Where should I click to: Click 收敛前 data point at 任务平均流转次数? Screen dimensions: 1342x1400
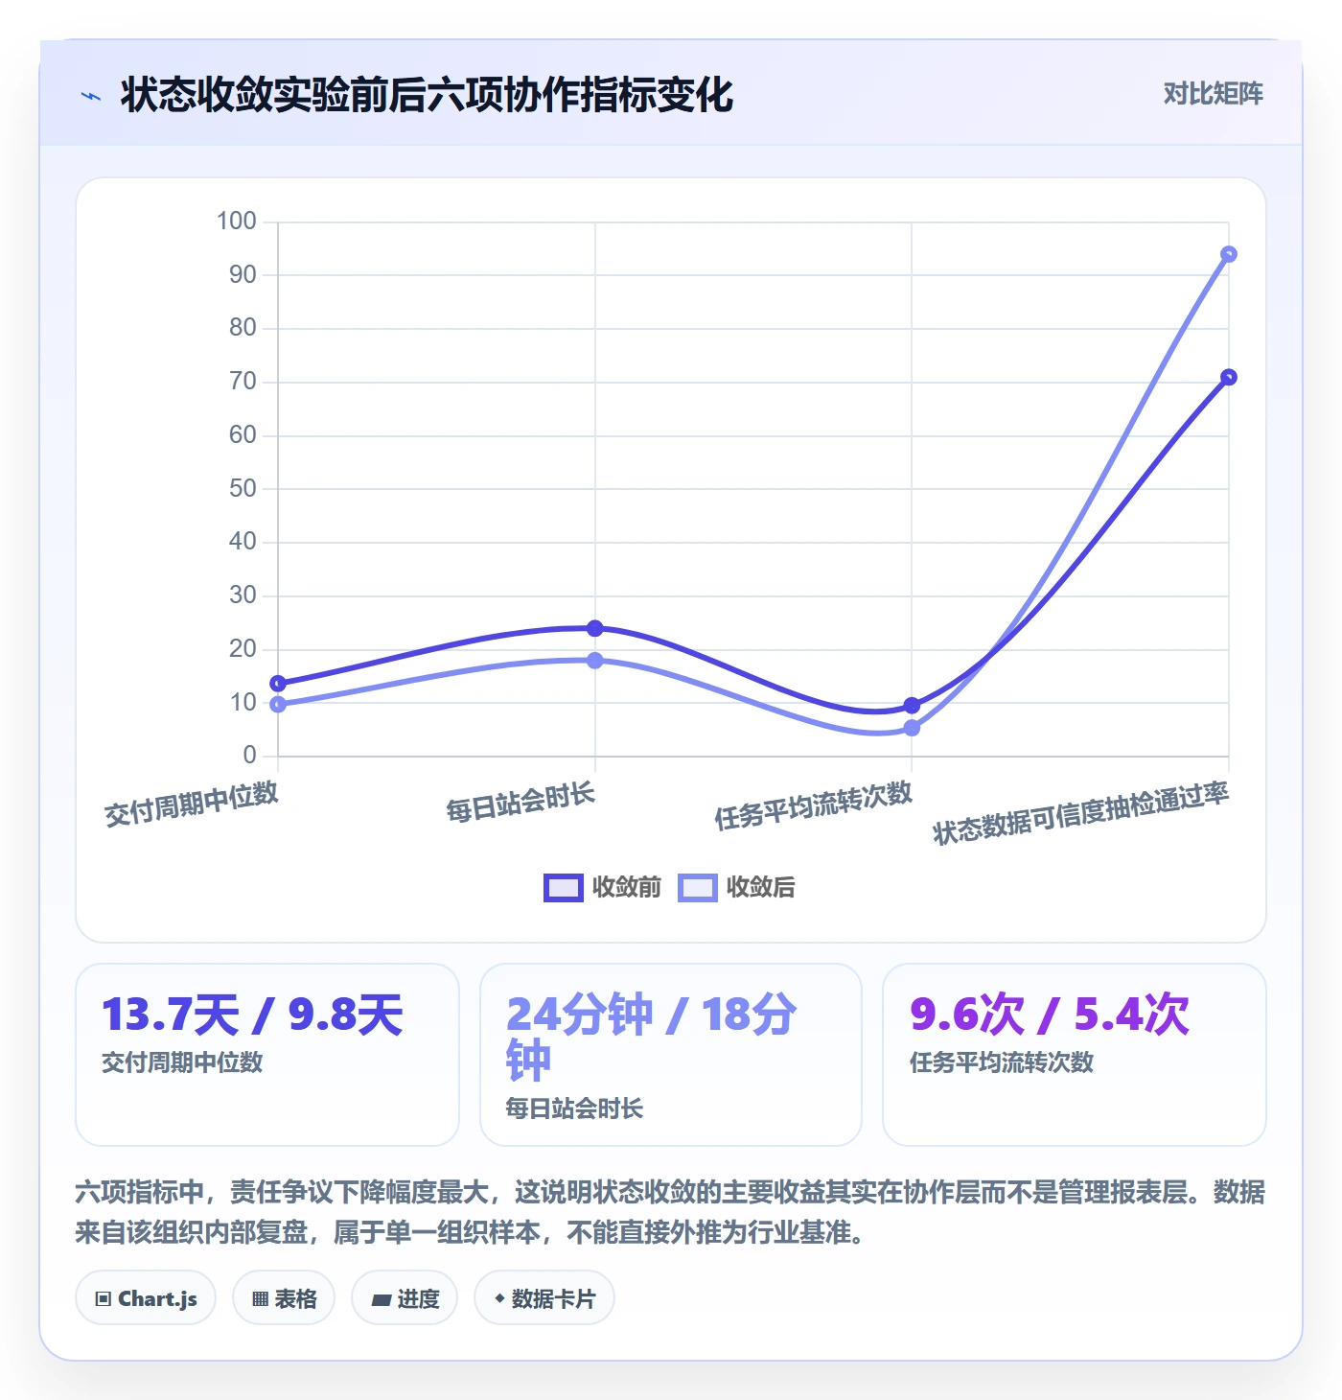(x=912, y=706)
